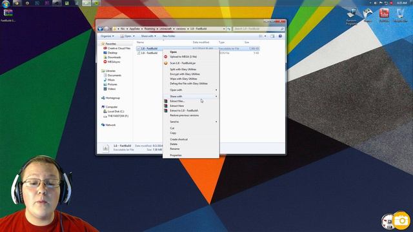This screenshot has height=232, width=413.
Task: Choose Cut in context menu
Action: [x=191, y=128]
